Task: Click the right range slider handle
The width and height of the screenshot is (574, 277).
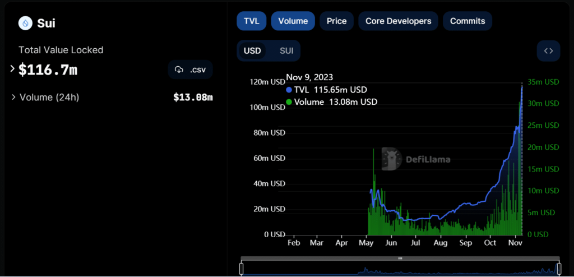Action: (x=558, y=269)
